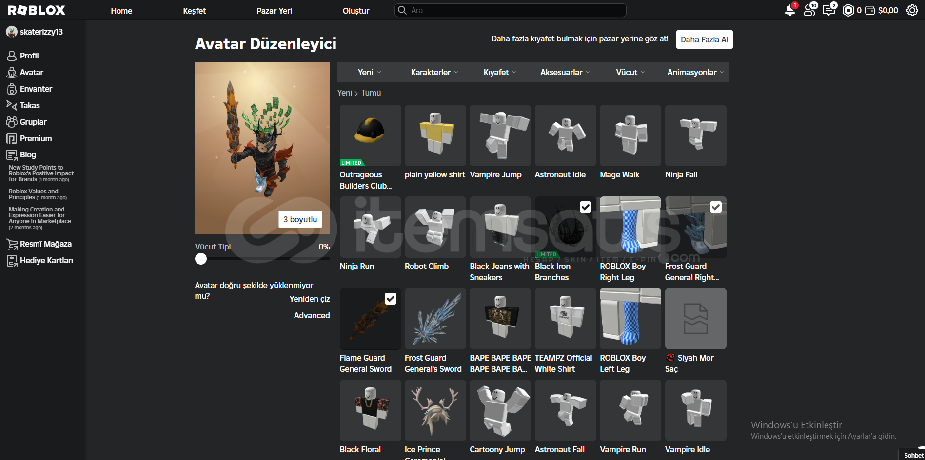The height and width of the screenshot is (460, 925).
Task: Select the TEAMPZ Official White Shirt item
Action: click(x=566, y=319)
